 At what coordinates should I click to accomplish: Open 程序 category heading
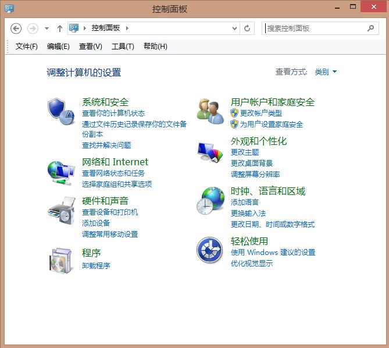[x=91, y=253]
